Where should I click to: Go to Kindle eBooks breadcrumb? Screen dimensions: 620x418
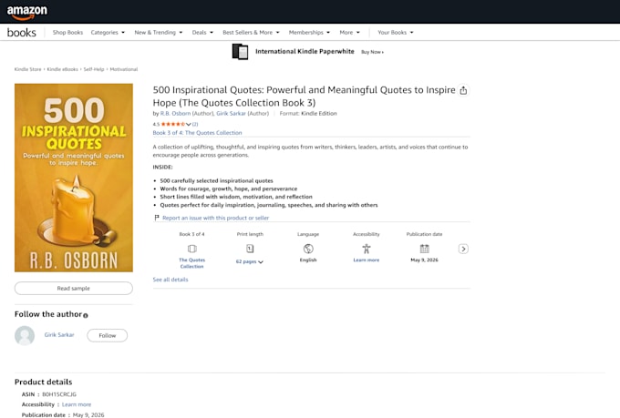coord(63,69)
